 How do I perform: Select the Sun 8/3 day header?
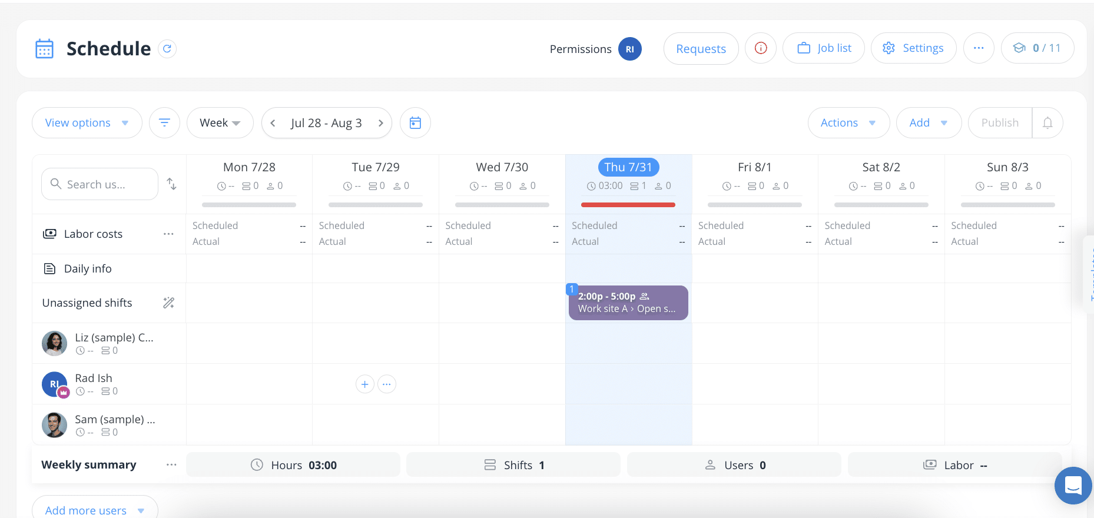pyautogui.click(x=1007, y=167)
